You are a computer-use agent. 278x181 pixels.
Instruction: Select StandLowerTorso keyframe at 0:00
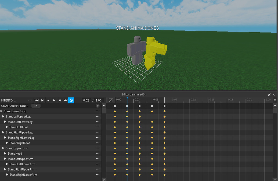[x=115, y=111]
